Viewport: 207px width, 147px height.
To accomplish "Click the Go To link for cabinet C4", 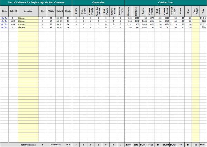I will coord(4,18).
